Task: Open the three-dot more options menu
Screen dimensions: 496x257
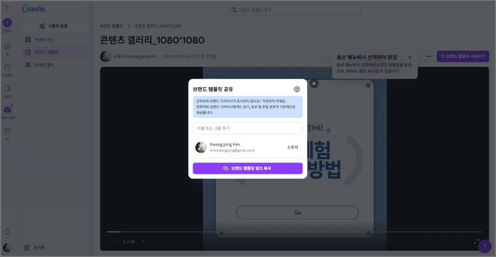Action: [x=429, y=56]
